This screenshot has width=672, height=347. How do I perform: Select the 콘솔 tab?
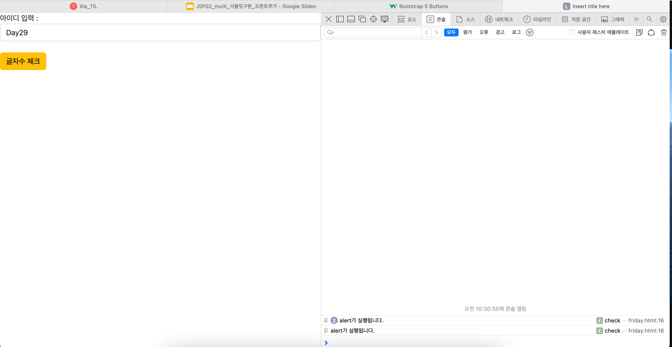[x=436, y=19]
